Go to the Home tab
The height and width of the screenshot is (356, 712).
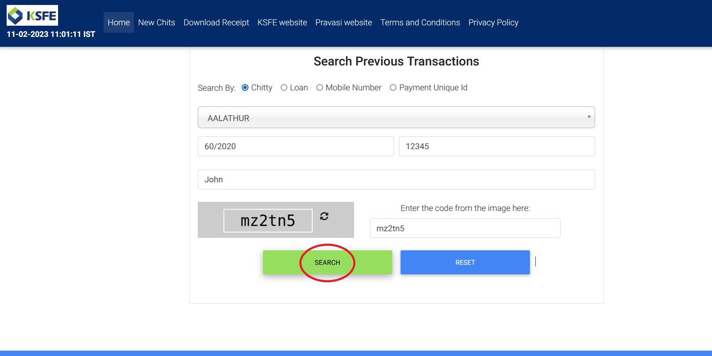click(119, 22)
